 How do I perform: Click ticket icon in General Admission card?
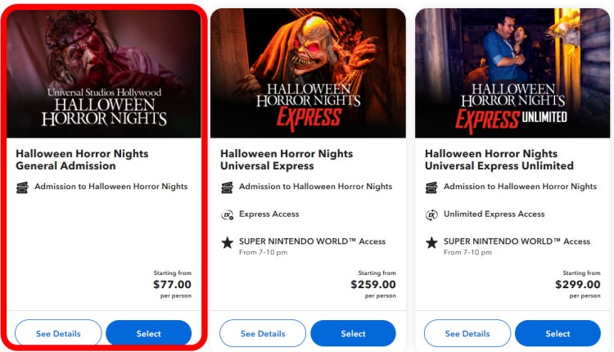pos(22,187)
